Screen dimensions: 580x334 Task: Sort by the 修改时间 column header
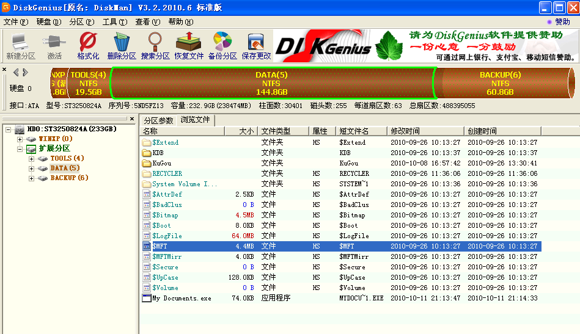425,131
